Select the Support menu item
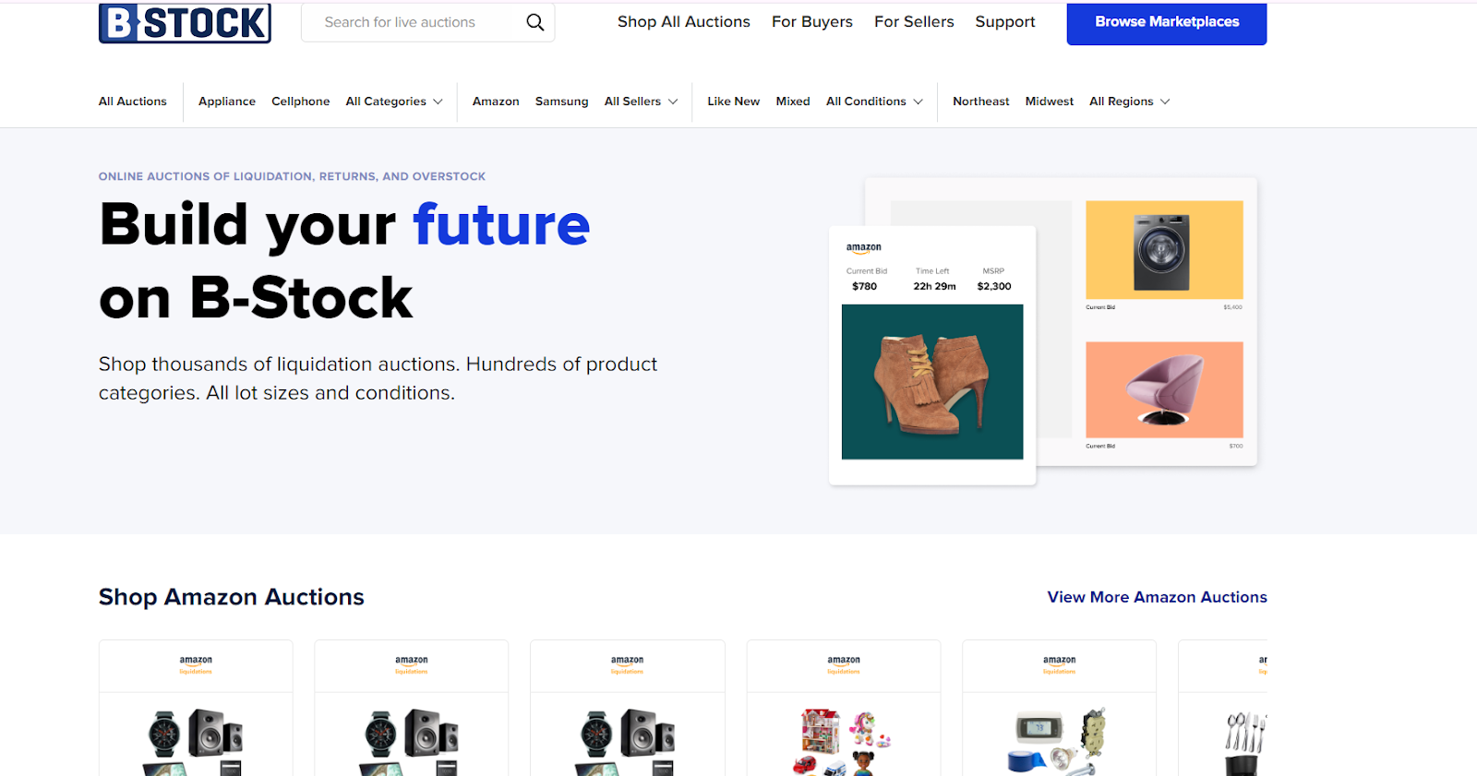Viewport: 1477px width, 776px height. 1005,22
